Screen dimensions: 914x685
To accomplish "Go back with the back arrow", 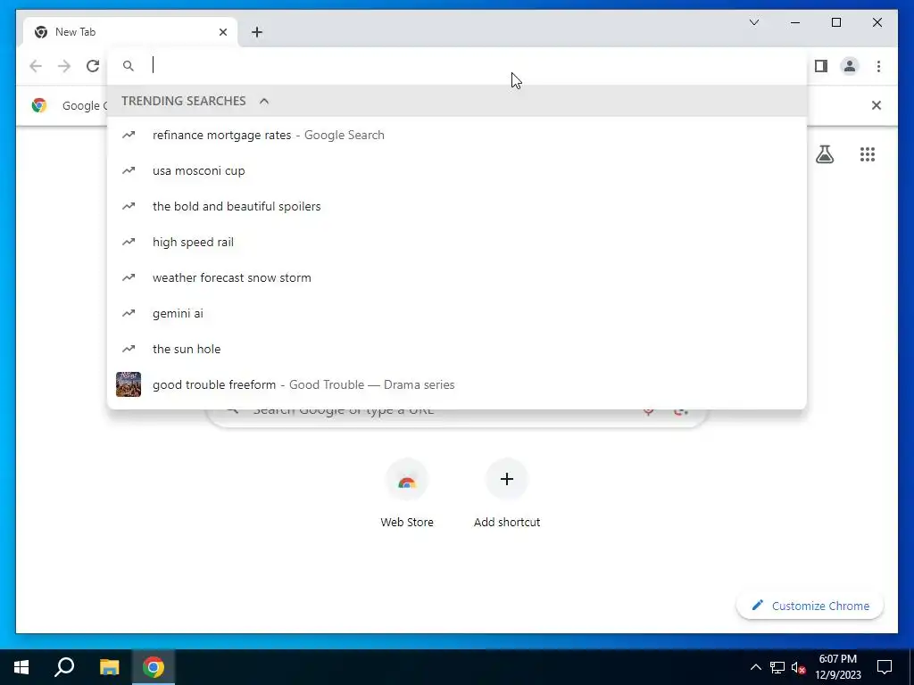I will coord(36,66).
